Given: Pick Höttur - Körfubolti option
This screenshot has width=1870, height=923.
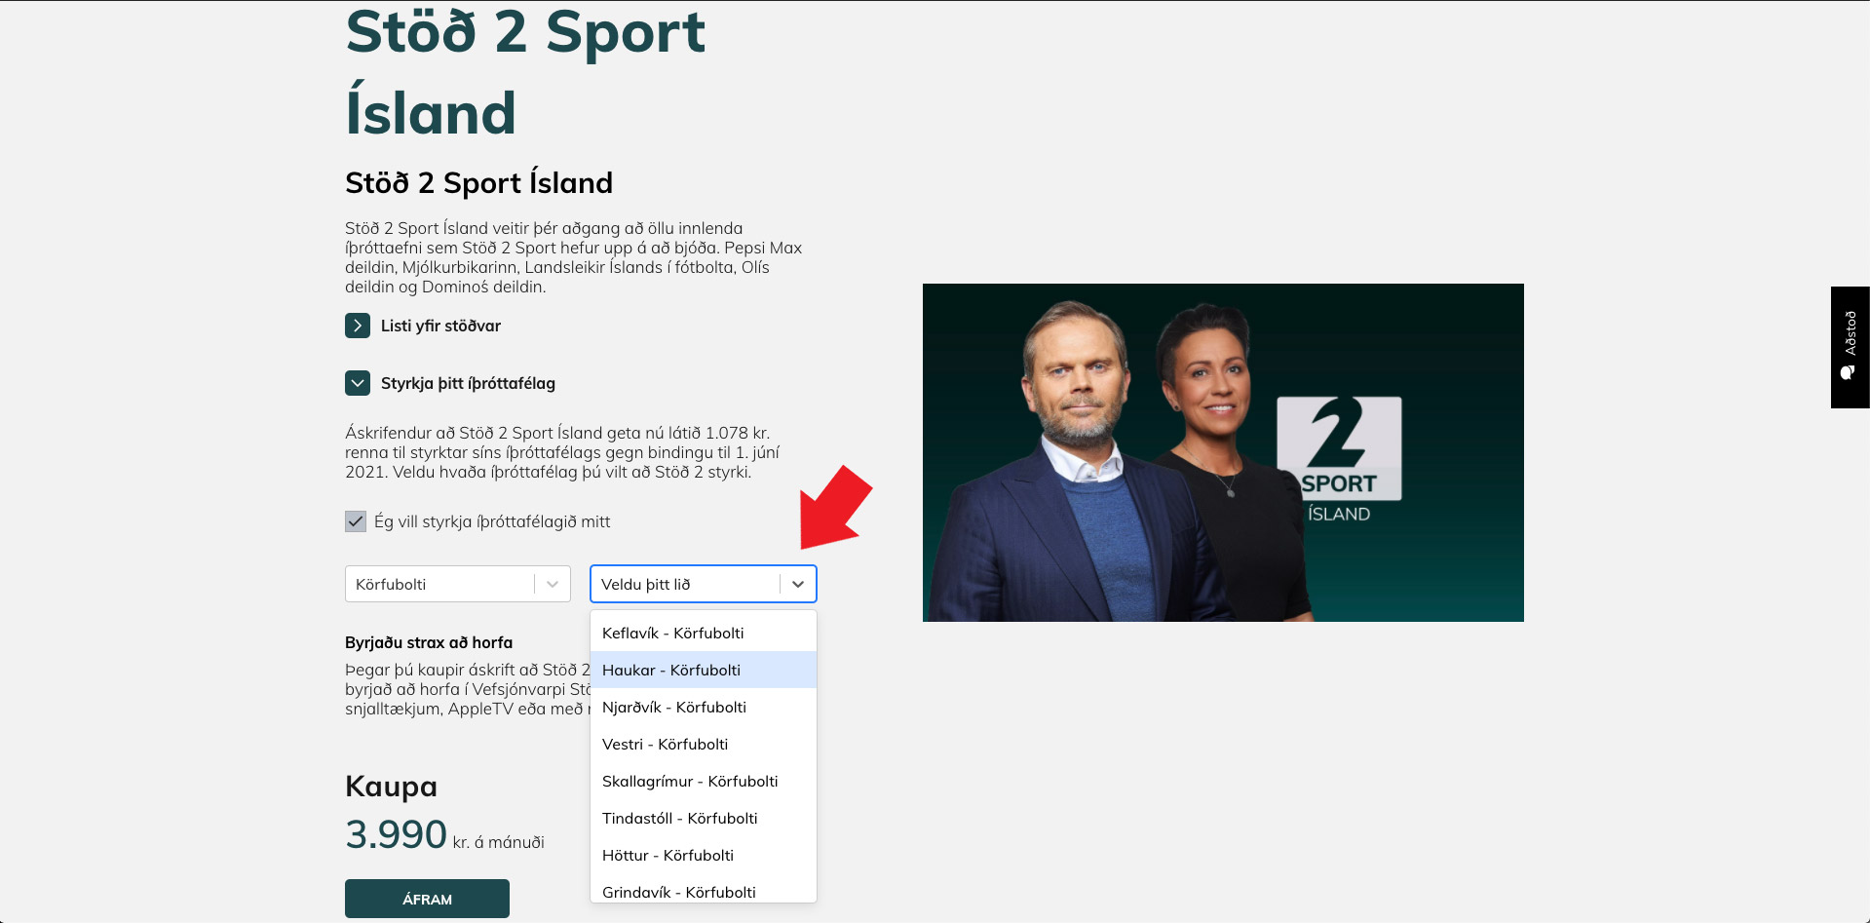Looking at the screenshot, I should click(x=704, y=855).
